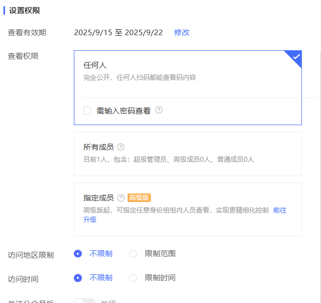Click help icon beside 所有成员
The height and width of the screenshot is (303, 321).
[121, 147]
